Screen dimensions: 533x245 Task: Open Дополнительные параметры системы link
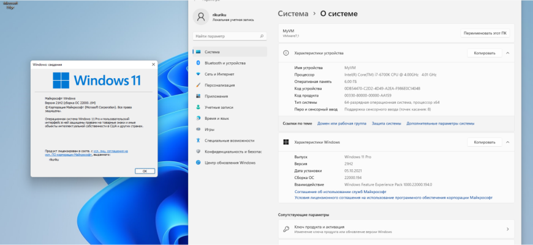click(x=440, y=123)
